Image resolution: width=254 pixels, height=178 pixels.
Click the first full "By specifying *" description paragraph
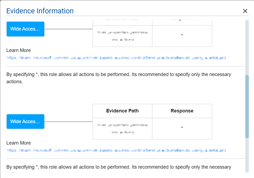pyautogui.click(x=119, y=78)
